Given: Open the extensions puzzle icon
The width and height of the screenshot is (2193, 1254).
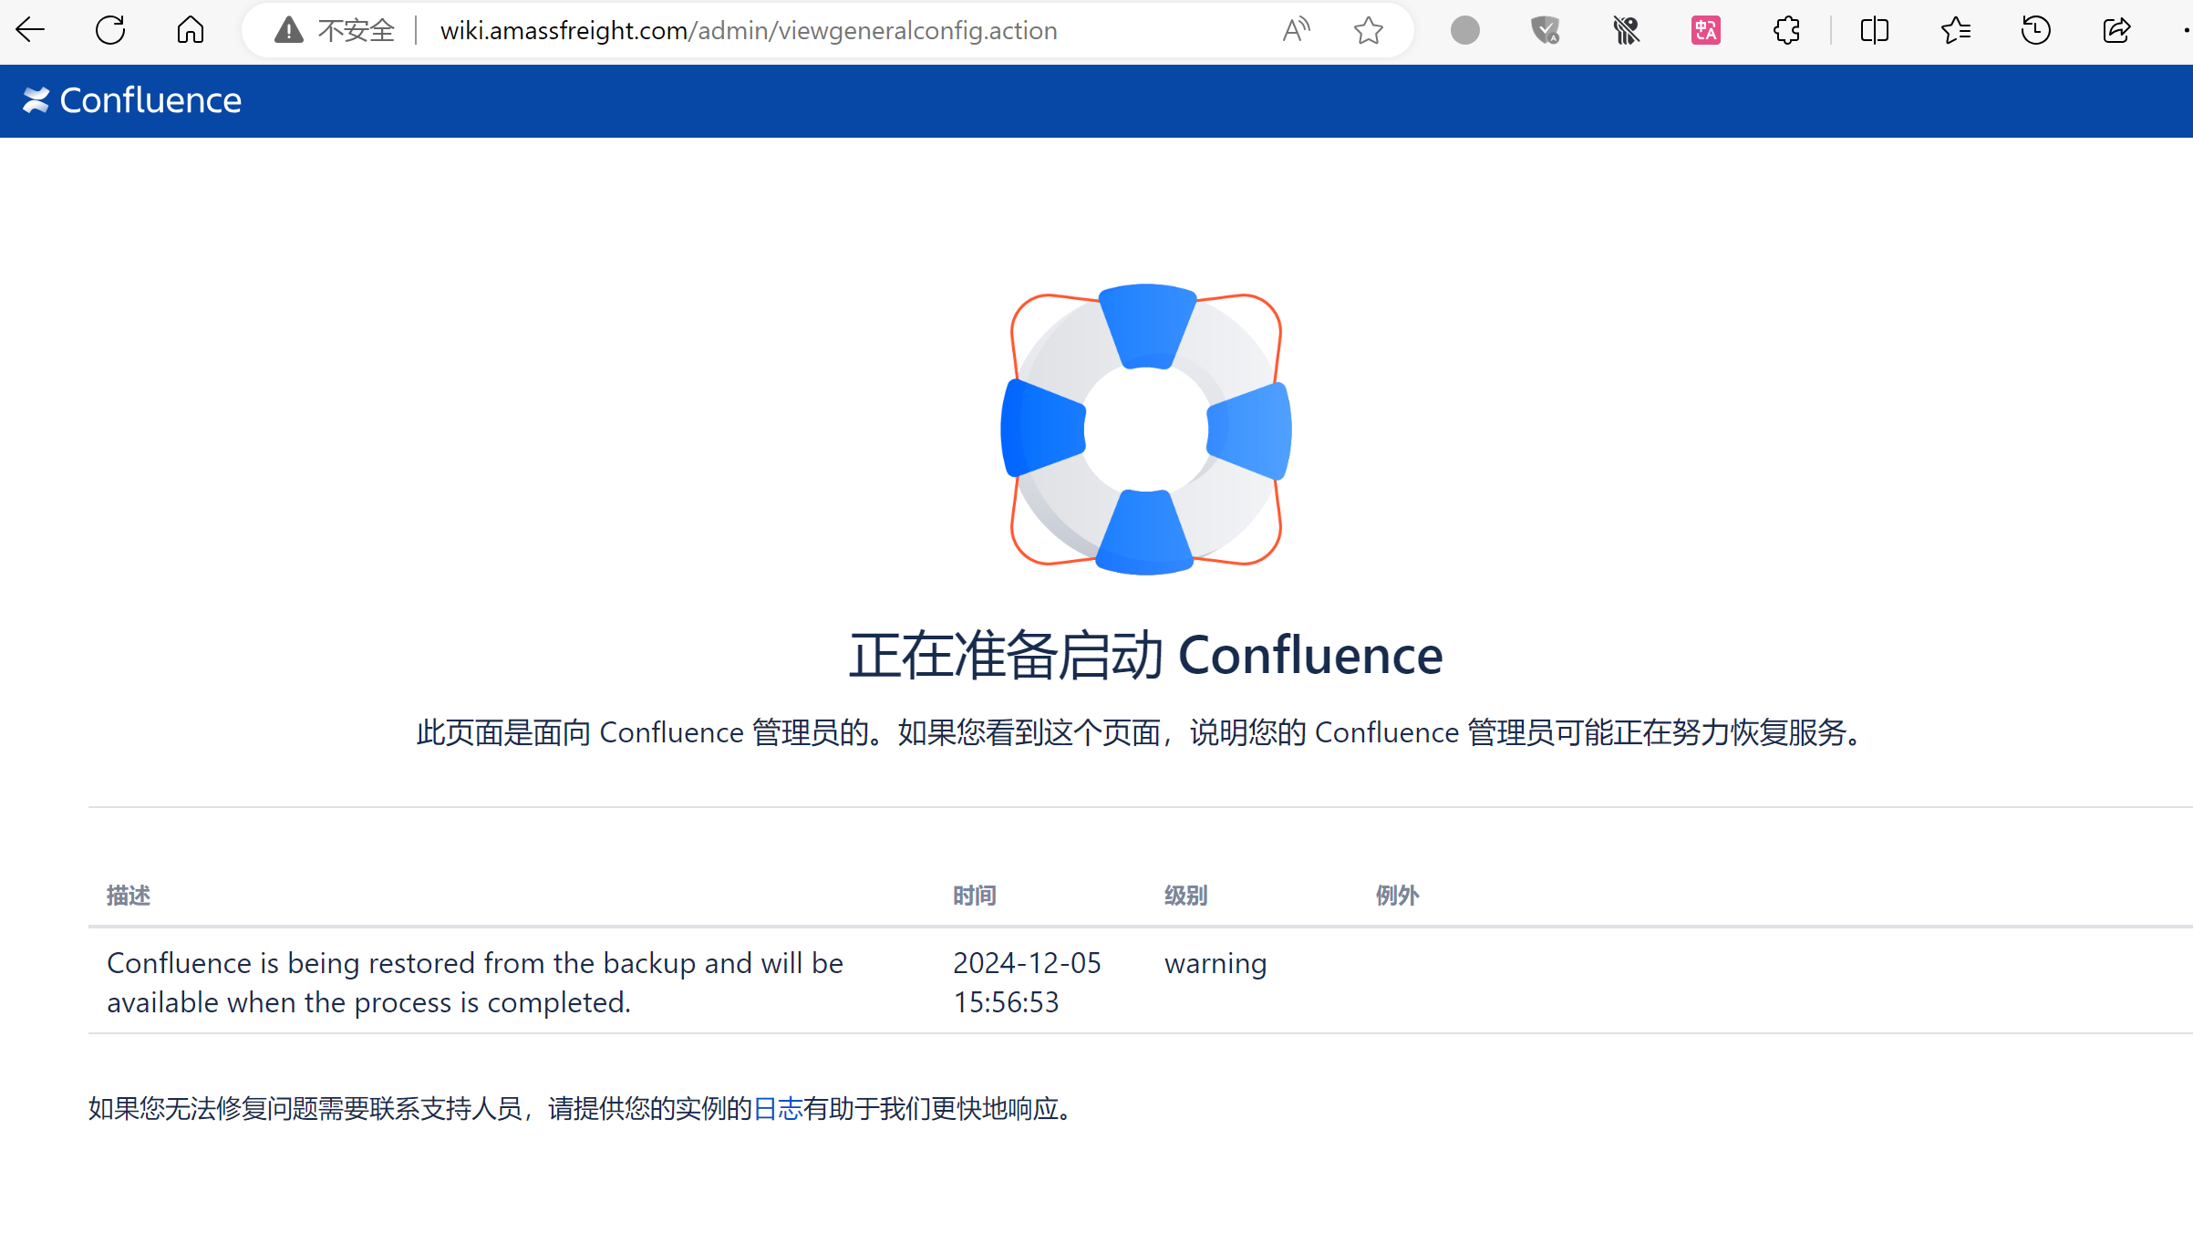Looking at the screenshot, I should click(1786, 30).
